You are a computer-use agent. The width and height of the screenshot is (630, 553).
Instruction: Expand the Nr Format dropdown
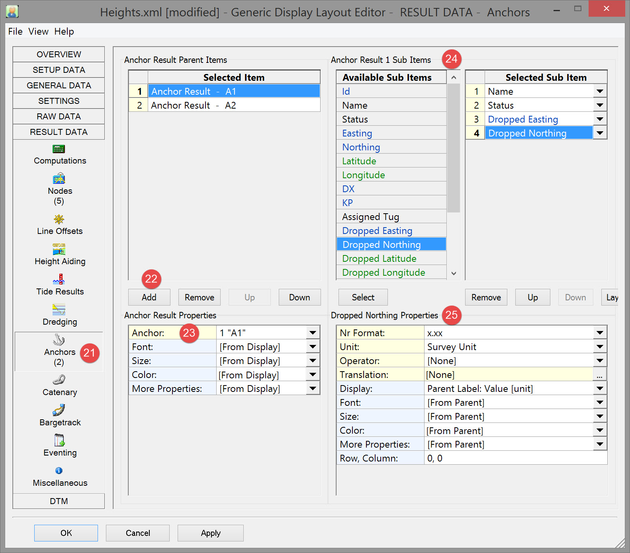pos(600,333)
